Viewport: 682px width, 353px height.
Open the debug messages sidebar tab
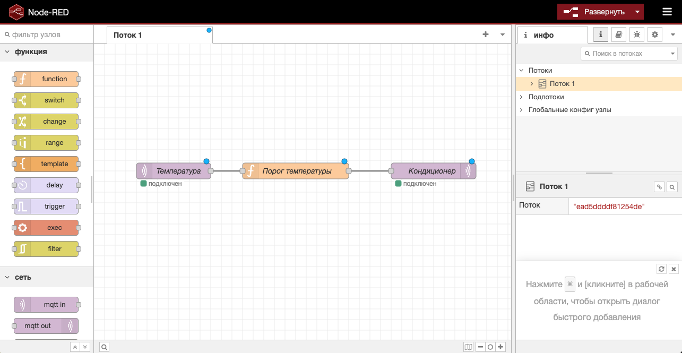(x=636, y=35)
